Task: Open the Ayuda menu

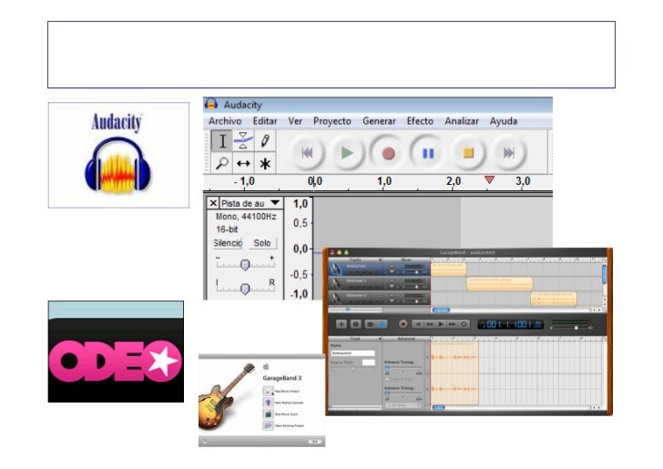Action: click(x=504, y=121)
